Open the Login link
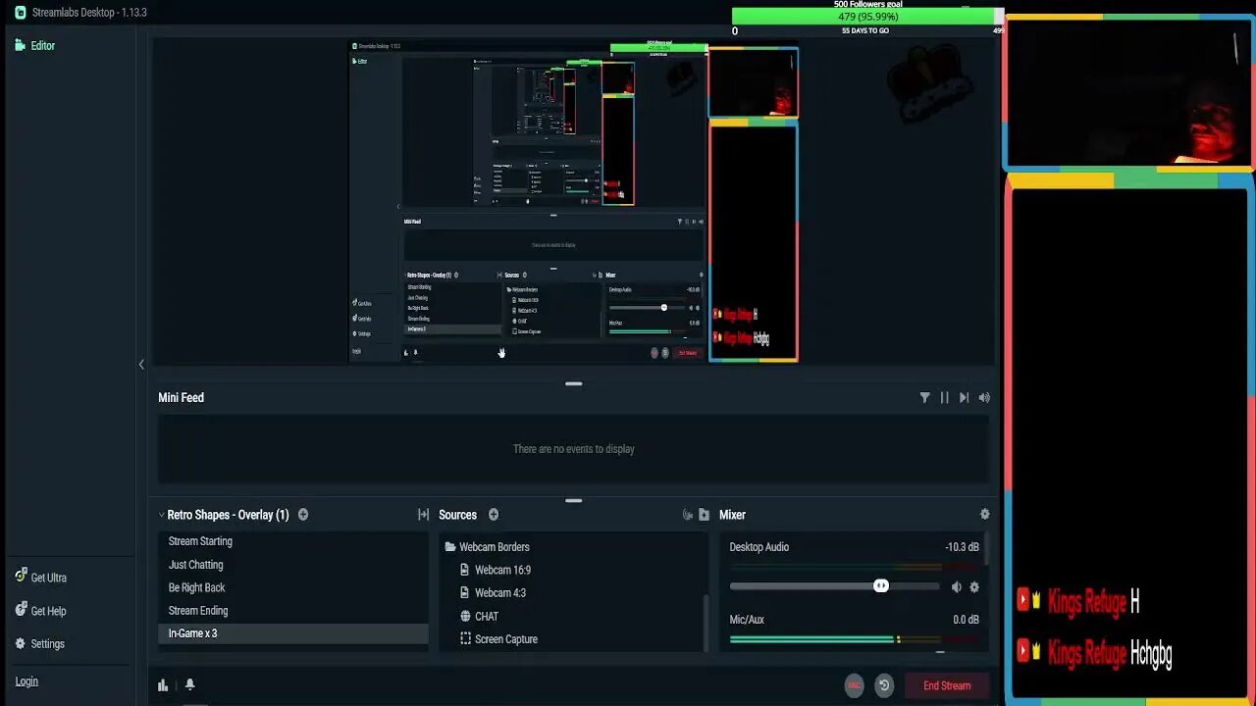Image resolution: width=1256 pixels, height=706 pixels. point(26,681)
